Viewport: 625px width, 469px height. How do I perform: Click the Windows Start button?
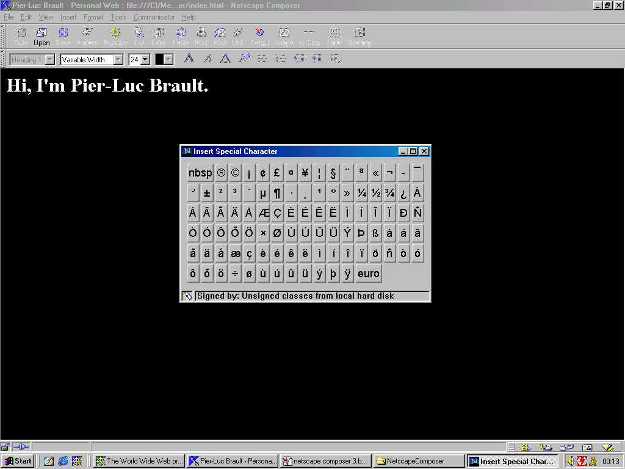click(18, 461)
